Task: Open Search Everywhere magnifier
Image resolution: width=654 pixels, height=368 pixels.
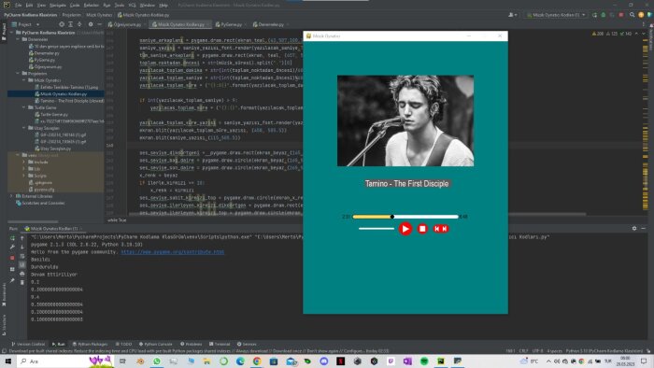Action: 633,15
